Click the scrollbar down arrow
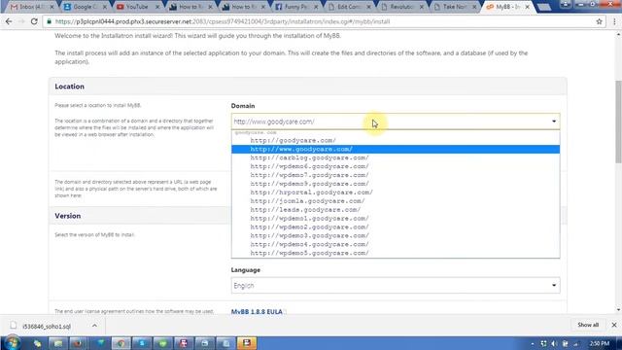This screenshot has height=350, width=622. 618,310
